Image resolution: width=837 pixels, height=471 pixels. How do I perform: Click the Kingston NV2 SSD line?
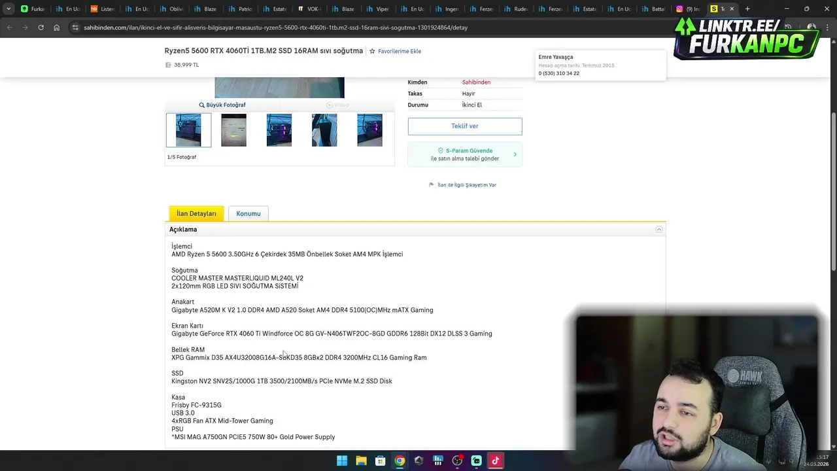282,381
